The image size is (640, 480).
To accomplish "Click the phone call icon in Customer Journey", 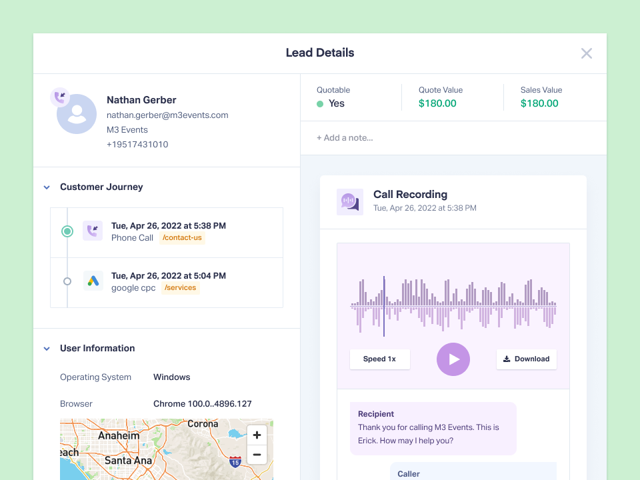I will pyautogui.click(x=93, y=231).
